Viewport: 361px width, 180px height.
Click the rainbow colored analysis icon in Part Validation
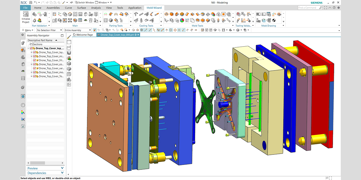point(40,20)
